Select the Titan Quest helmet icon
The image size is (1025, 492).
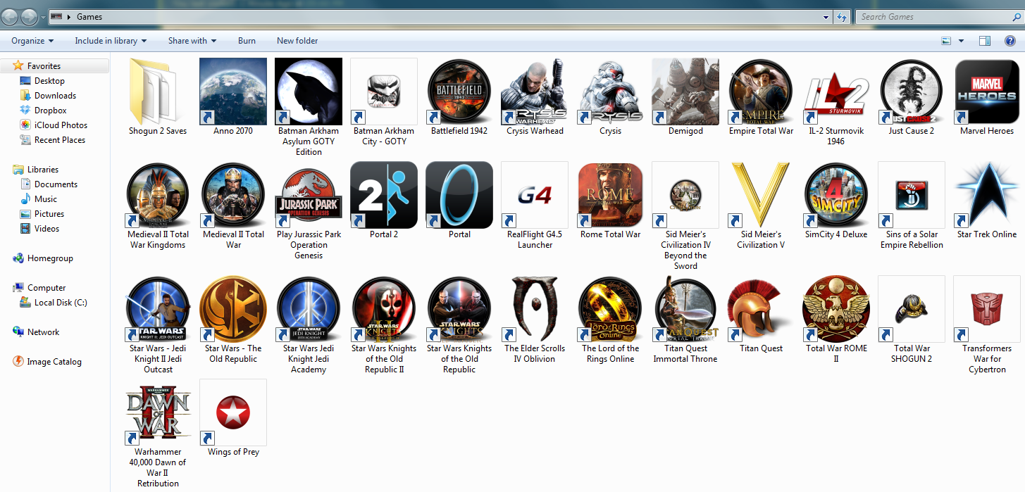761,309
